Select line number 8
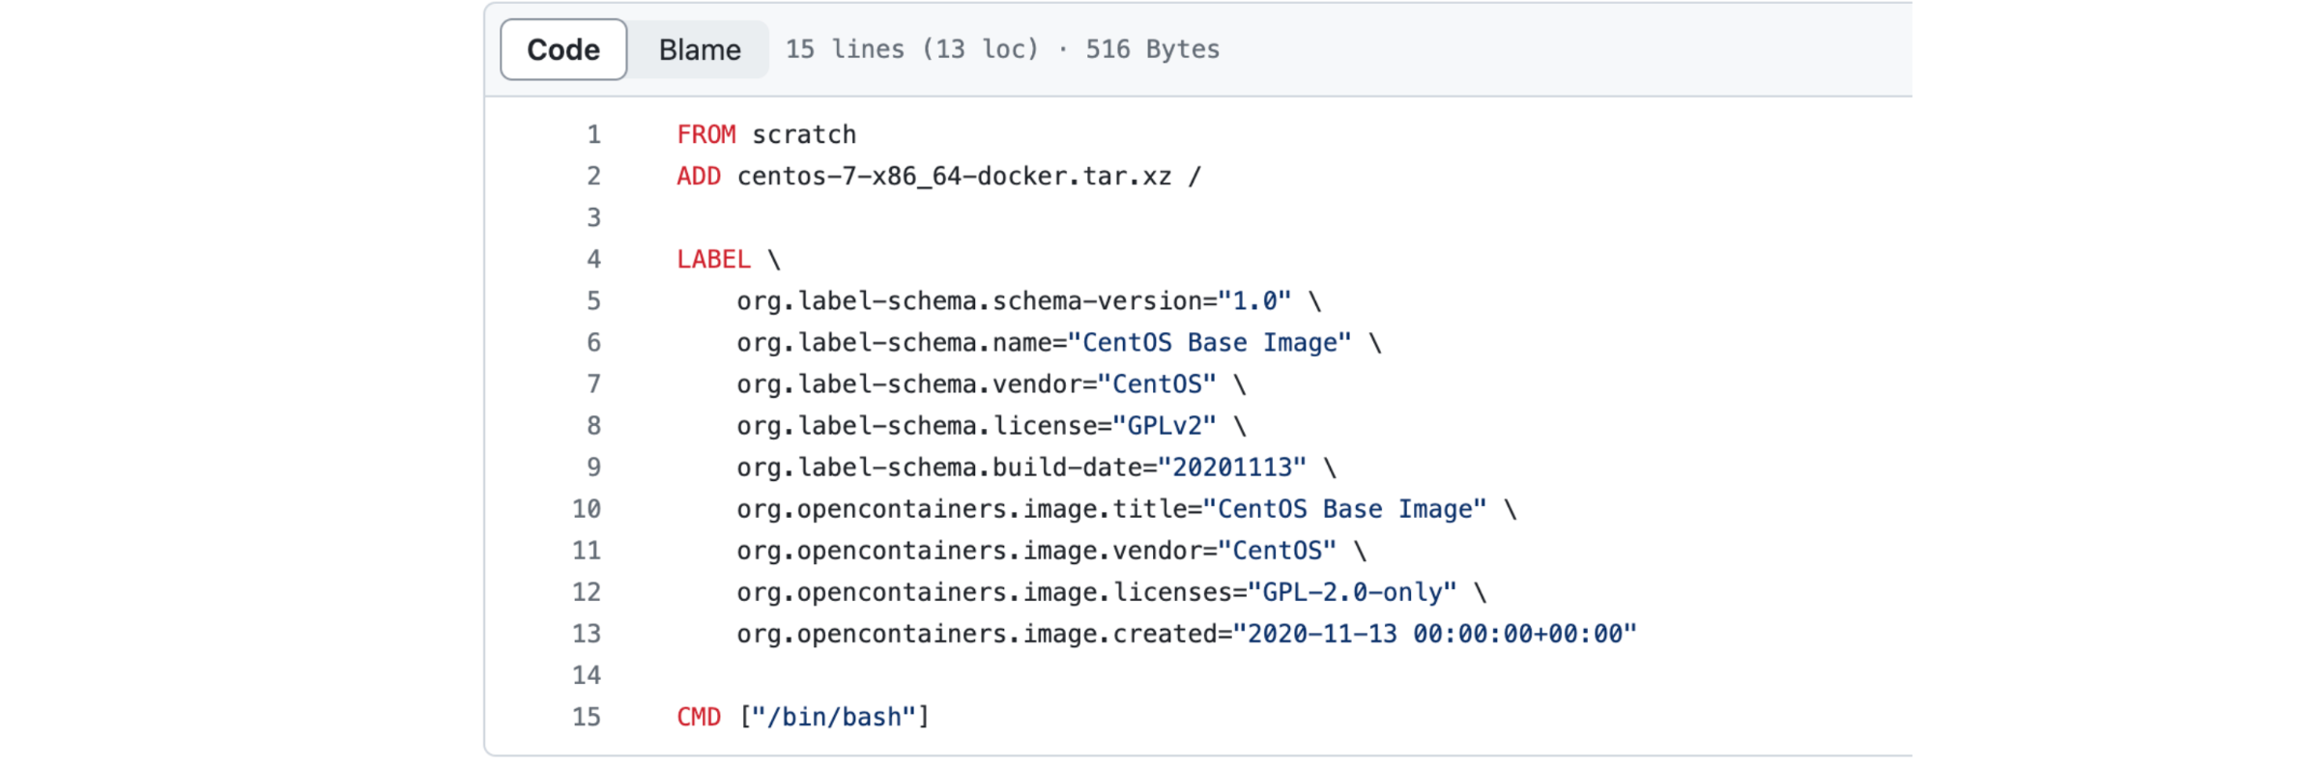Image resolution: width=2302 pixels, height=767 pixels. pos(593,425)
